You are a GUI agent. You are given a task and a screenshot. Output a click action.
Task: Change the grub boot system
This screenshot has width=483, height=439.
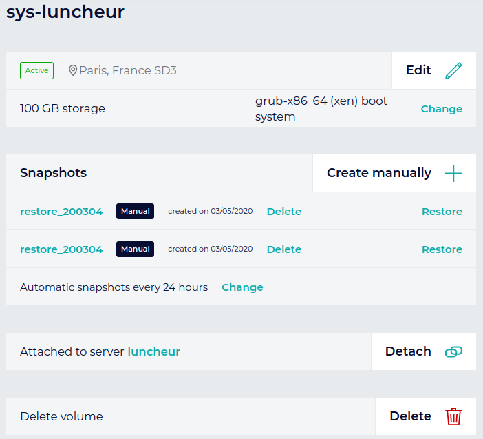tap(441, 109)
